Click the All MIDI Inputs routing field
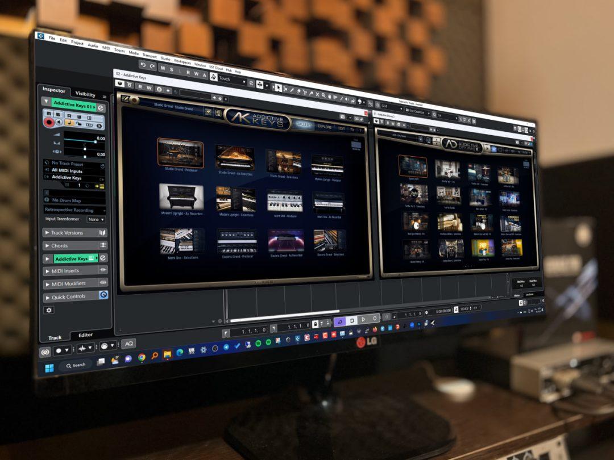614x460 pixels. point(74,170)
